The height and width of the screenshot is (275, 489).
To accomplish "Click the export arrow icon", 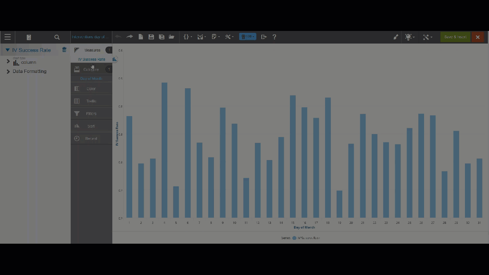I will coord(264,37).
